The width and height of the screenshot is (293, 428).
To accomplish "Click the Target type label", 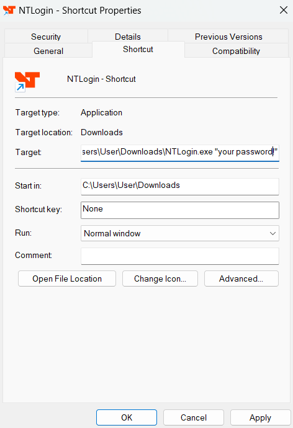I will pyautogui.click(x=37, y=113).
